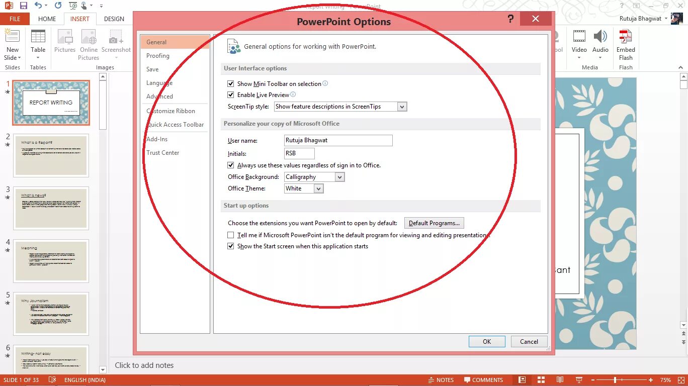
Task: Click the Default Programs button
Action: (434, 223)
